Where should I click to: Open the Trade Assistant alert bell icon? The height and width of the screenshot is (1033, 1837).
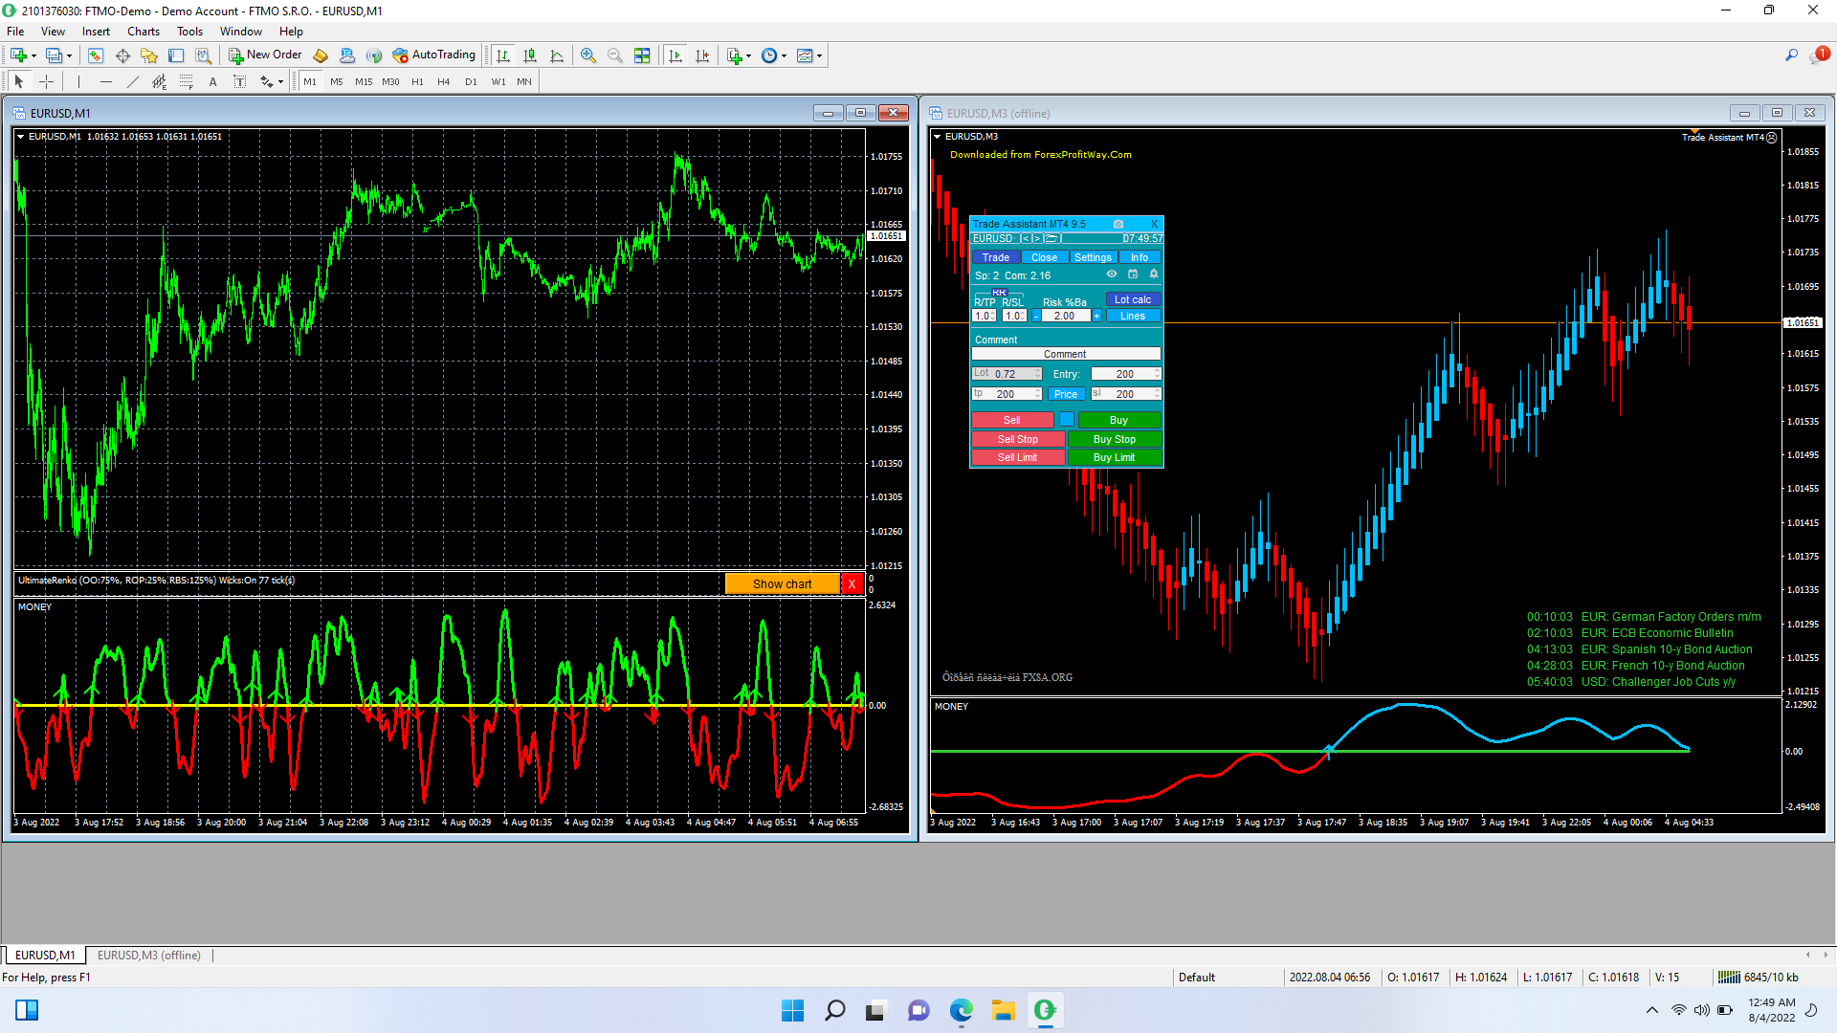(1154, 275)
